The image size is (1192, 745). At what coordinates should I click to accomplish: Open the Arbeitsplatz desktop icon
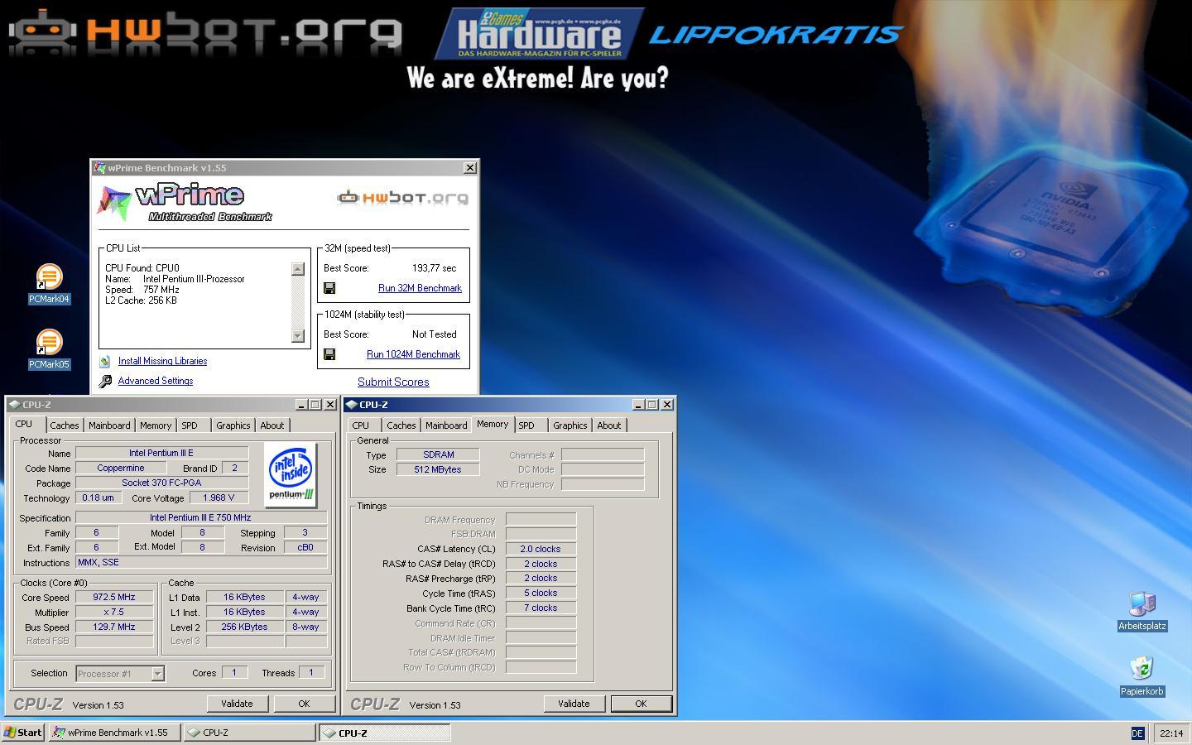tap(1142, 612)
